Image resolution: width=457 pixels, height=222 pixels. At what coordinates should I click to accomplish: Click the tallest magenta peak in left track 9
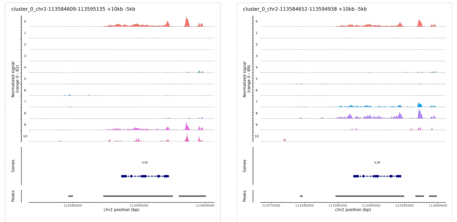[x=187, y=126]
